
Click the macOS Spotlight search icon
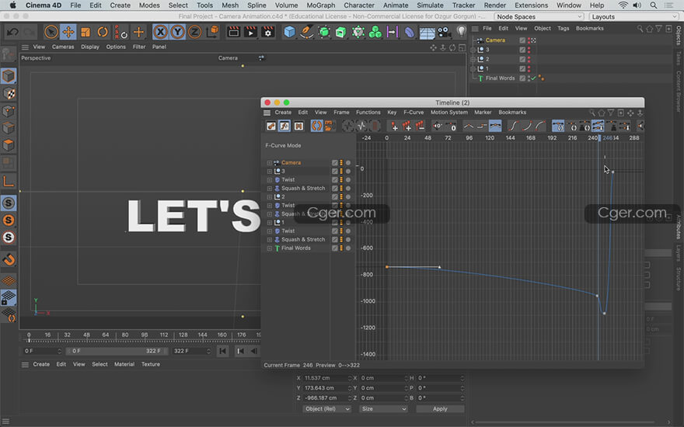(653, 5)
